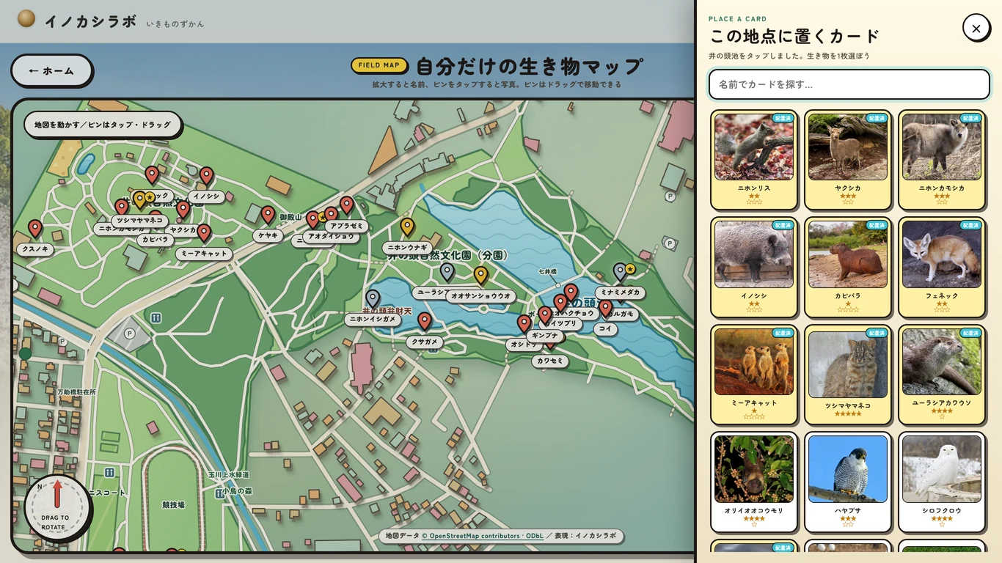Click the ツシマヤマネコ map label
This screenshot has width=1002, height=563.
(x=139, y=220)
